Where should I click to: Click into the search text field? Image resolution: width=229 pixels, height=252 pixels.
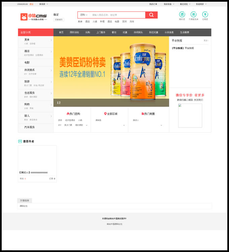pyautogui.click(x=118, y=15)
